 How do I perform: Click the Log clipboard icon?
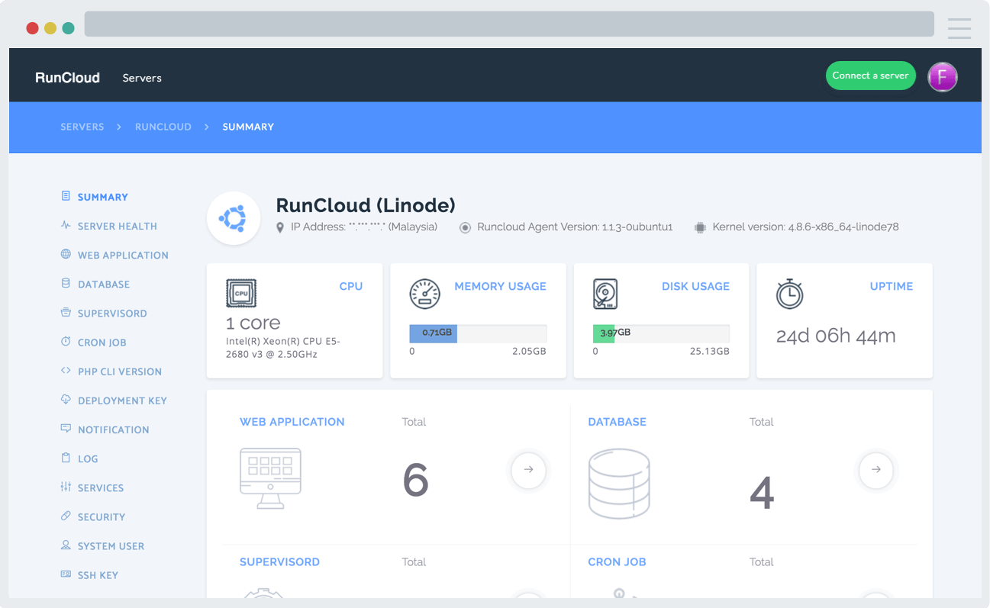point(66,458)
